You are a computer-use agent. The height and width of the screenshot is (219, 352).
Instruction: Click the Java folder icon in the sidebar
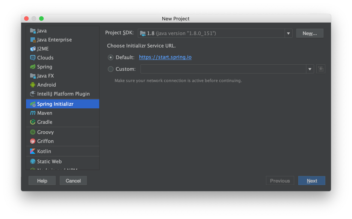[x=33, y=31]
